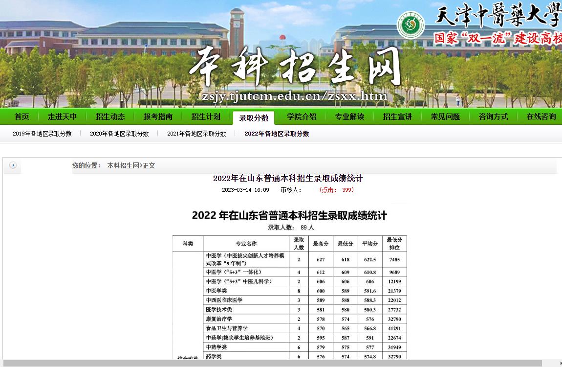Click the round arrow icon beside breadcrumb
562x367 pixels.
coord(13,165)
